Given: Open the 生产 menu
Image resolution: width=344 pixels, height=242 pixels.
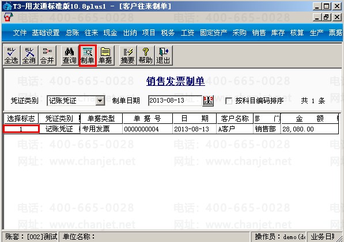Looking at the screenshot, I should pos(316,33).
